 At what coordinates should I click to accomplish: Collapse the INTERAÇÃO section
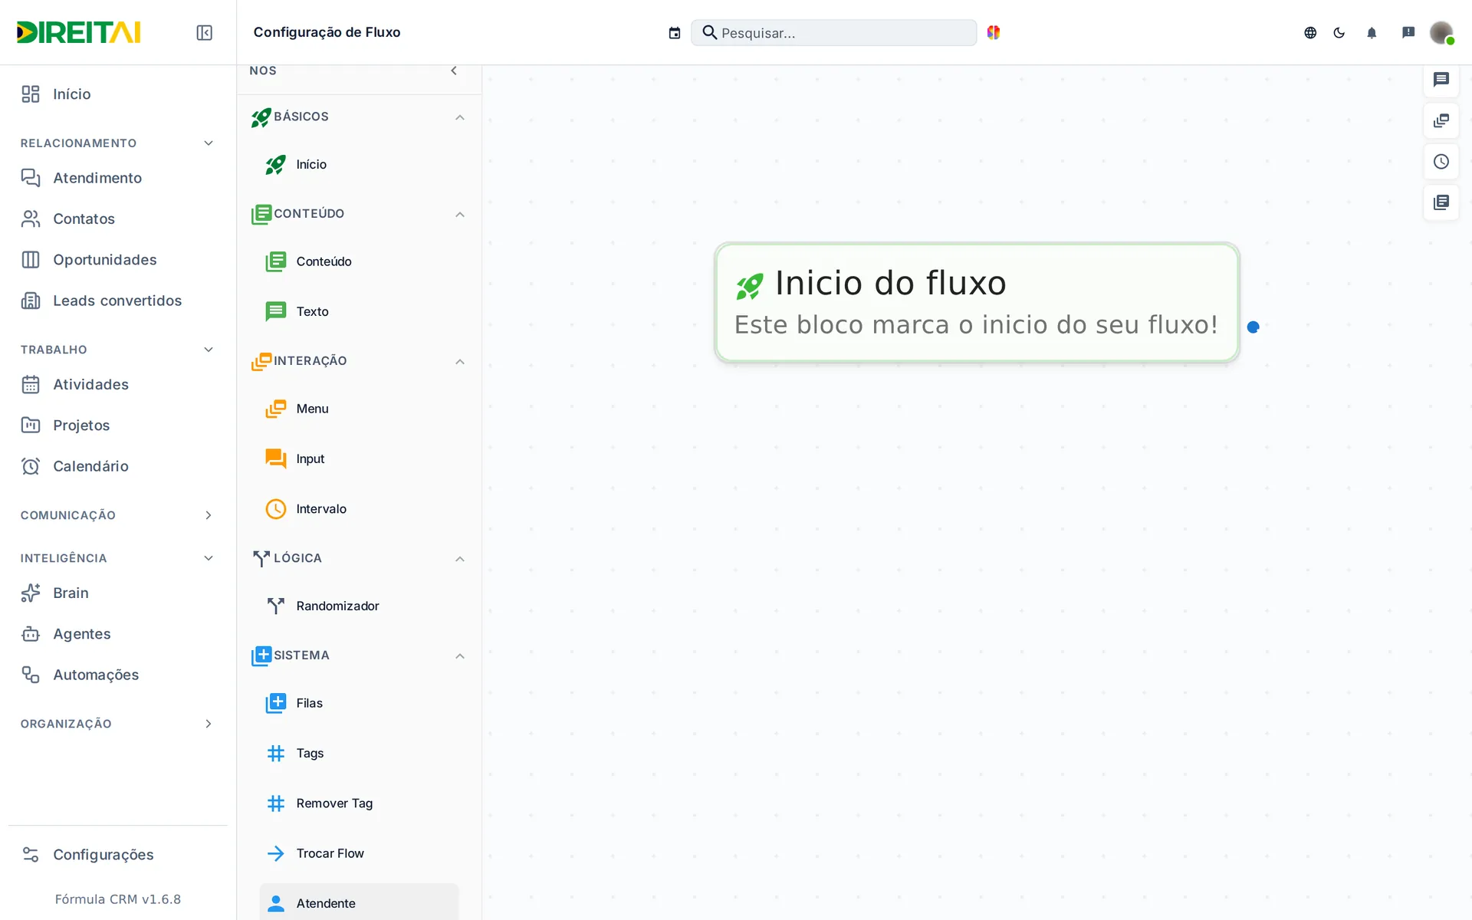pos(460,361)
